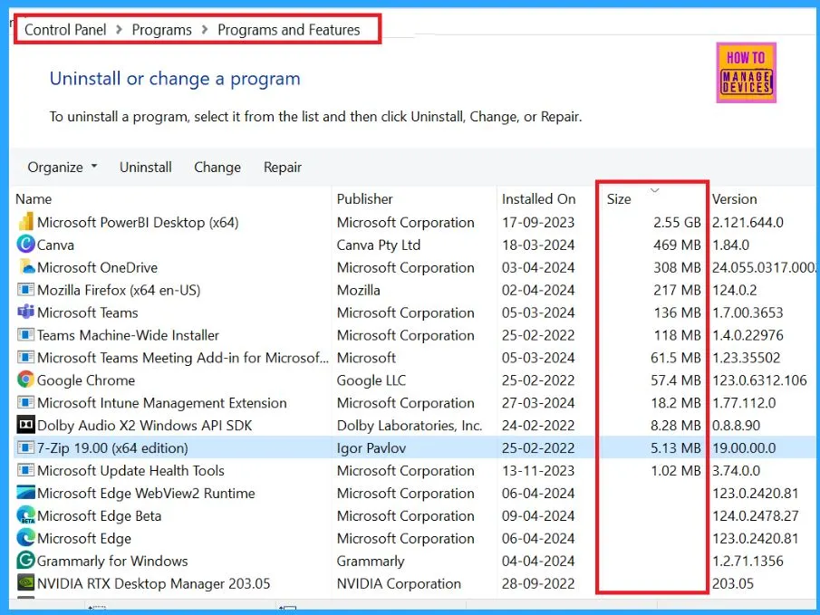
Task: Click the Repair toolbar button
Action: pos(283,167)
